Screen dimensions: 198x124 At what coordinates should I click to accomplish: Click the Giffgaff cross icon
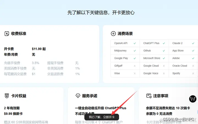(135, 66)
